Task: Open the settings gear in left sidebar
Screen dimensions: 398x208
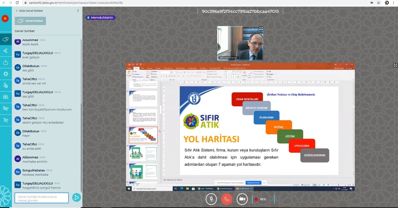Action: [5, 74]
